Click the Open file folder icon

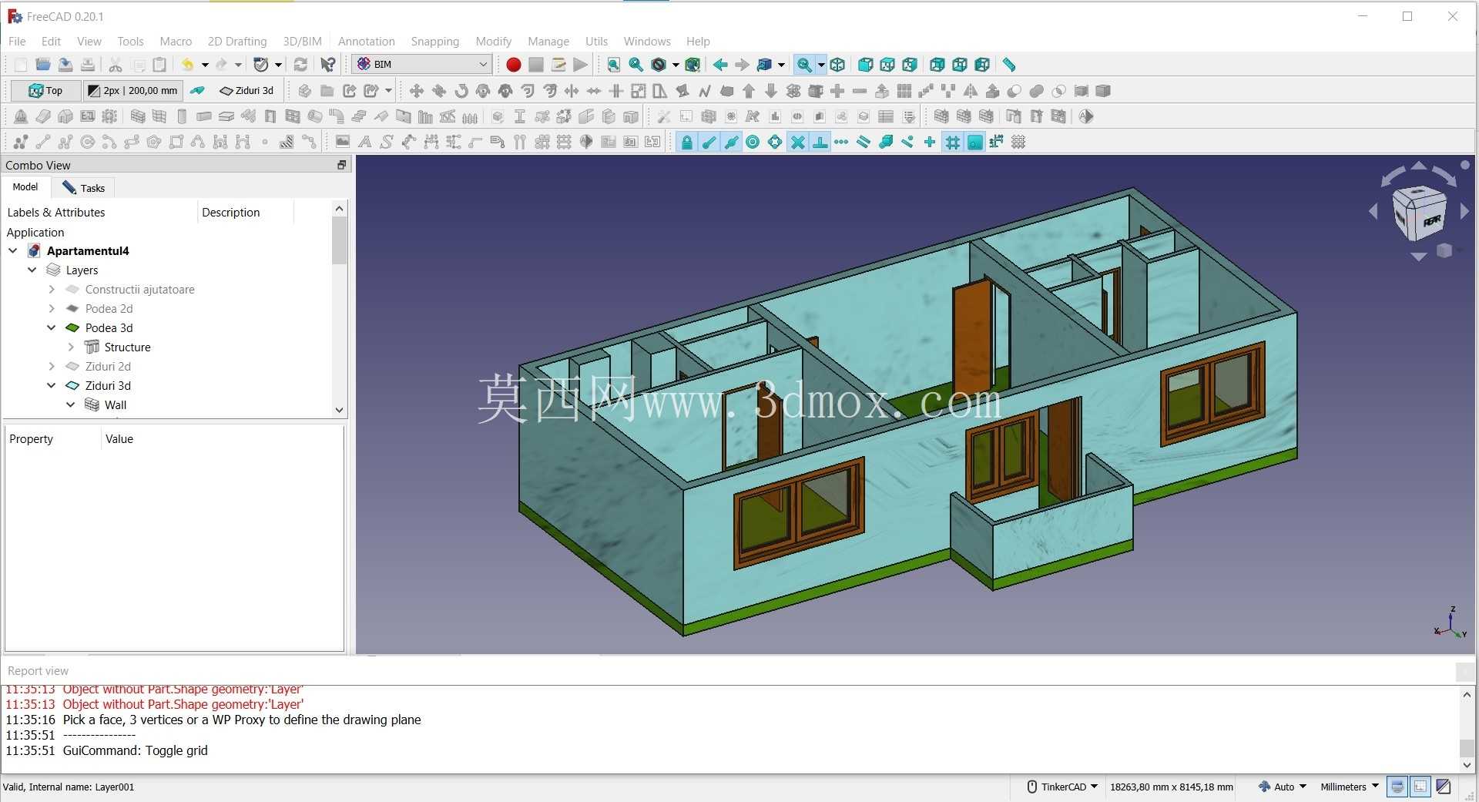click(43, 65)
